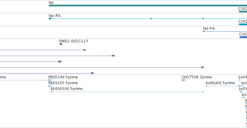The image size is (247, 128).
Task: Click the bs86d06.5prime label
Action: point(220,83)
